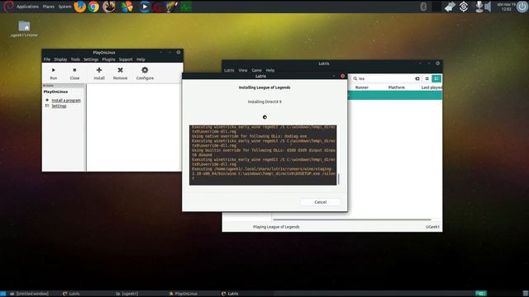Click the microphone tray icon
Viewport: 529px width, 297px height.
point(479,7)
